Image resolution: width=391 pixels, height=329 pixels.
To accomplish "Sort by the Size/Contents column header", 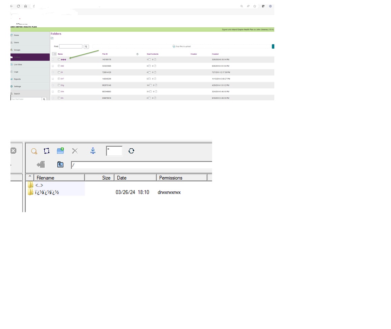I will point(153,54).
